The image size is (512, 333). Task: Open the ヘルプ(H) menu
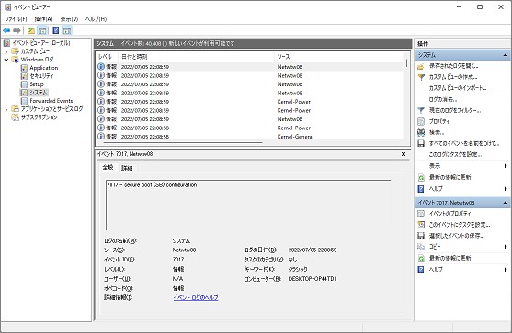(96, 19)
